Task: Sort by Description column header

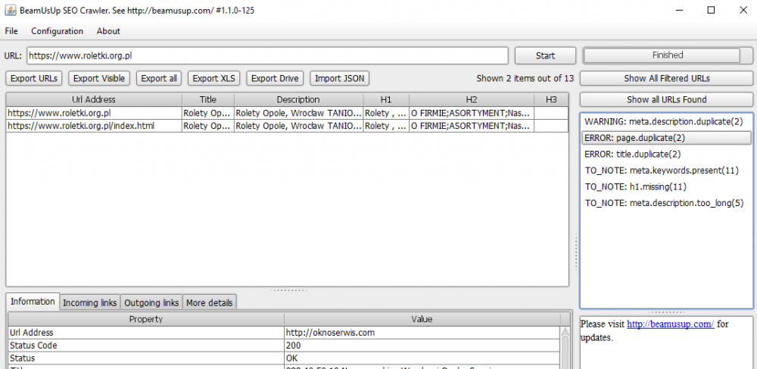Action: tap(298, 99)
